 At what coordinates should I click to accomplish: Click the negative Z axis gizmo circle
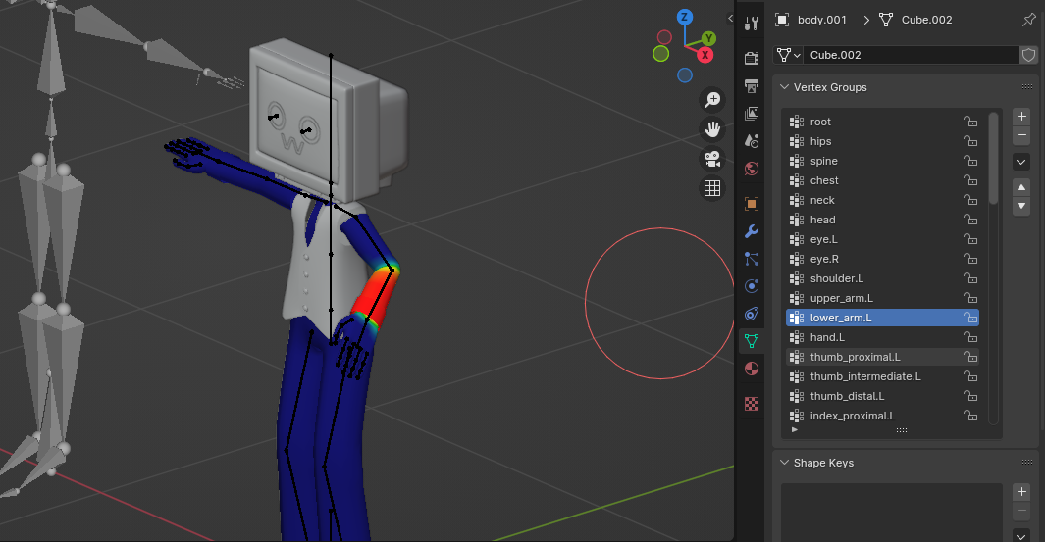click(685, 75)
